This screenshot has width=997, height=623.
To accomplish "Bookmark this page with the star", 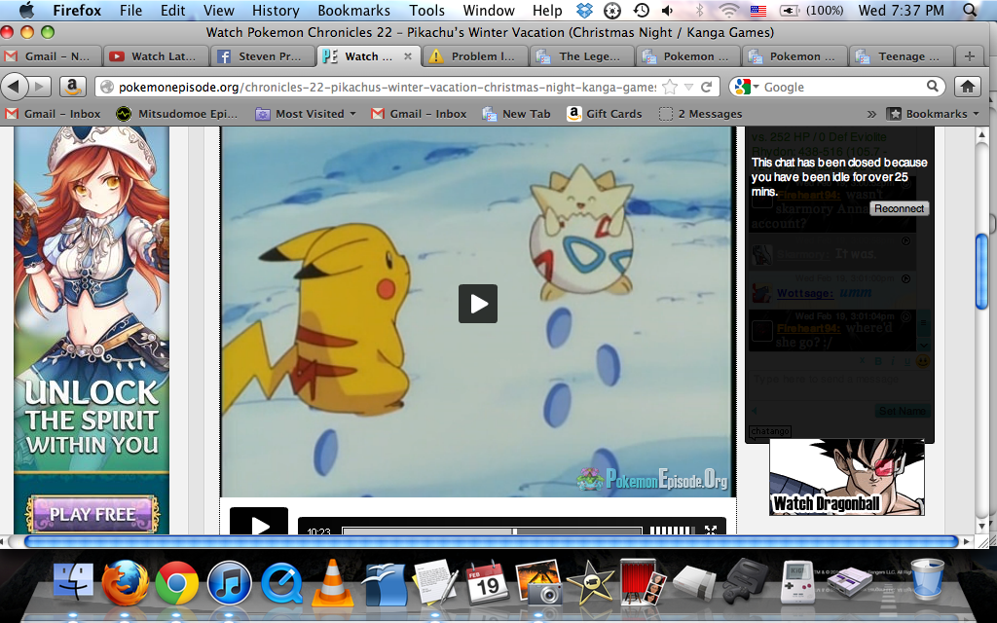I will pyautogui.click(x=670, y=87).
